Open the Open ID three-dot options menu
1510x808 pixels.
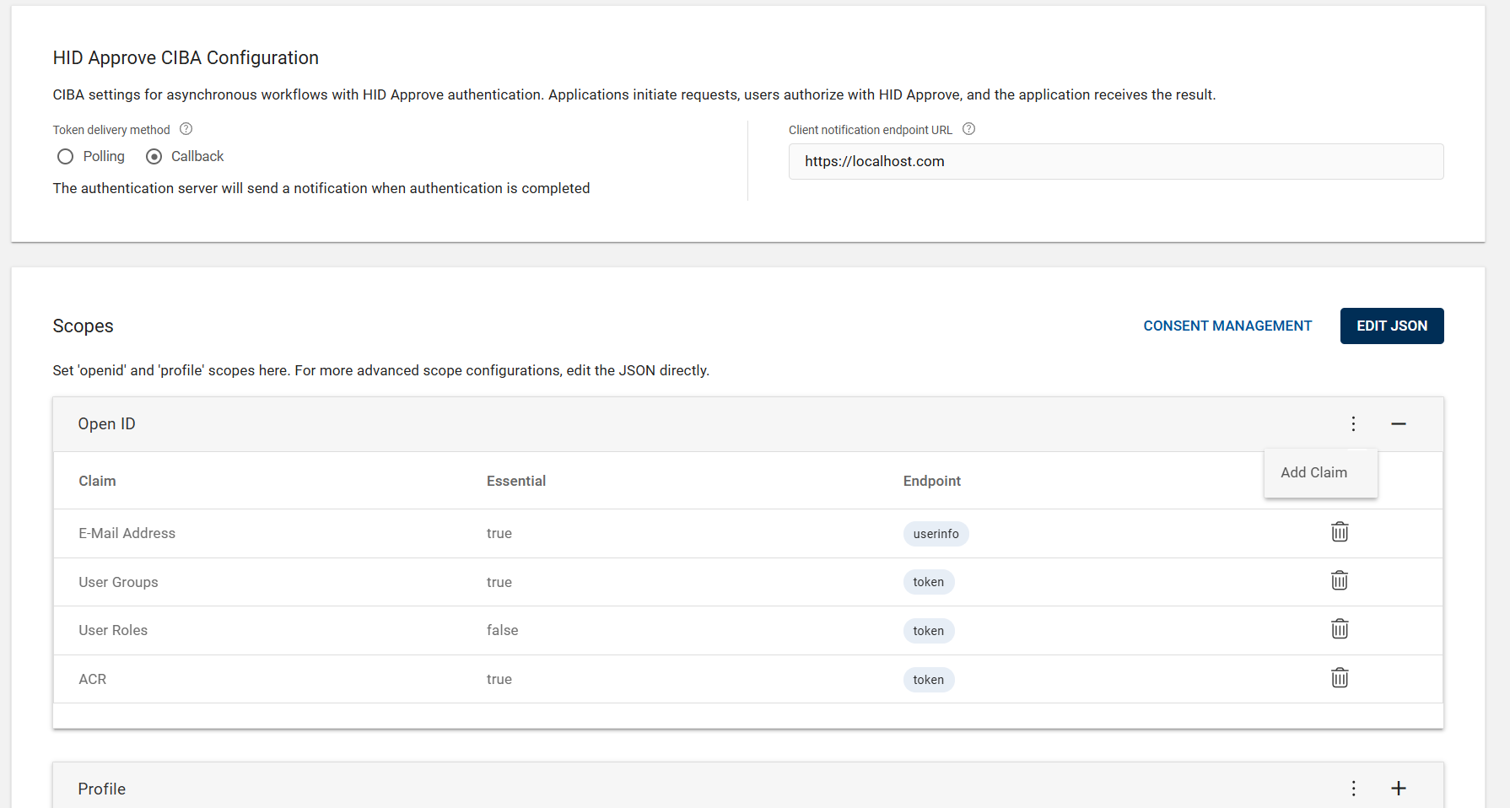pyautogui.click(x=1353, y=423)
